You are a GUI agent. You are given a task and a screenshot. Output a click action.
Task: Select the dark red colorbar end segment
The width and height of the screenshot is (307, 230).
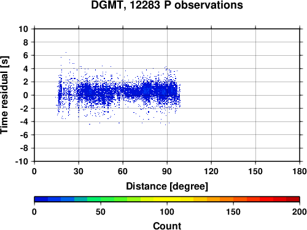click(x=293, y=199)
